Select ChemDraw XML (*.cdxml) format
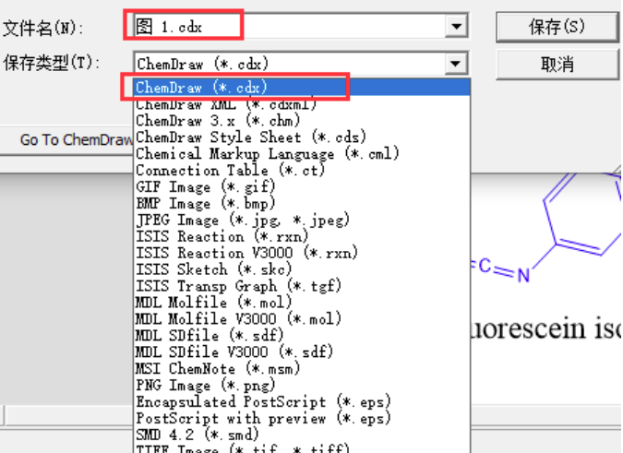The height and width of the screenshot is (453, 623). click(302, 104)
